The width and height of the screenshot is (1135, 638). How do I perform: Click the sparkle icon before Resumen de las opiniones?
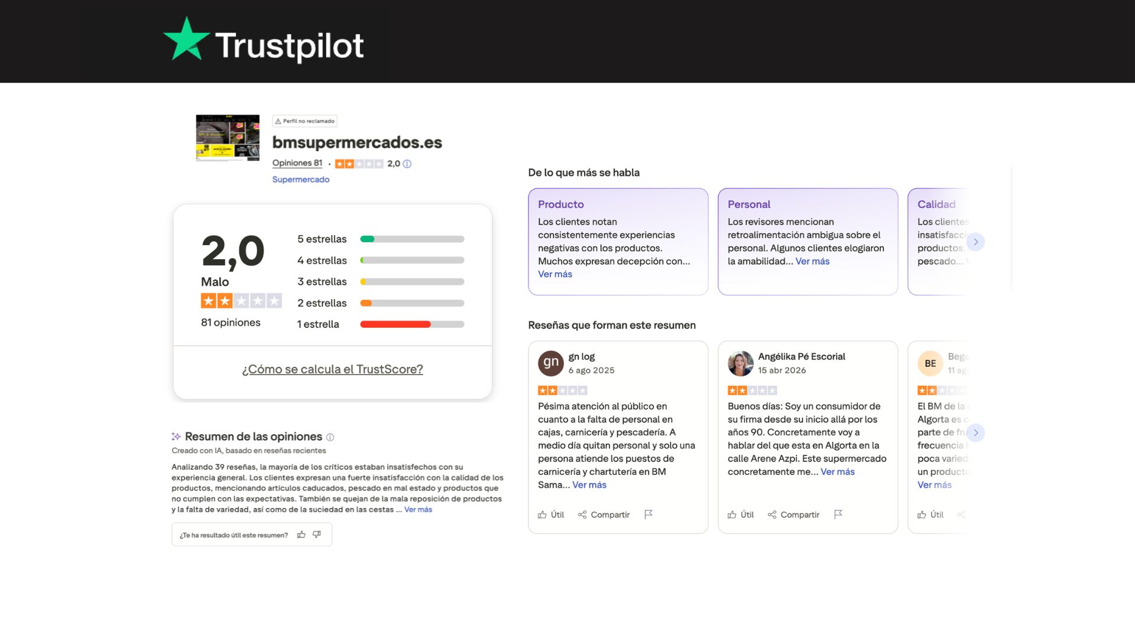176,437
